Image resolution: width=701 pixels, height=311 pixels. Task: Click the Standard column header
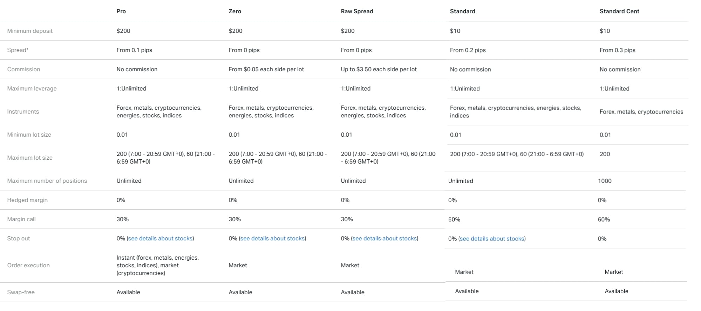click(462, 11)
